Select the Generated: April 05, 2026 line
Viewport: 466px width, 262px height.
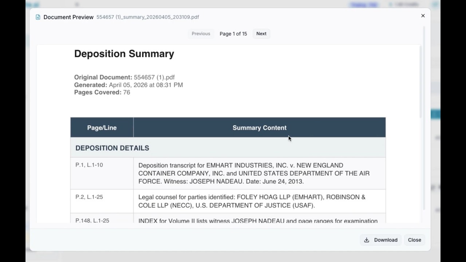pyautogui.click(x=129, y=85)
